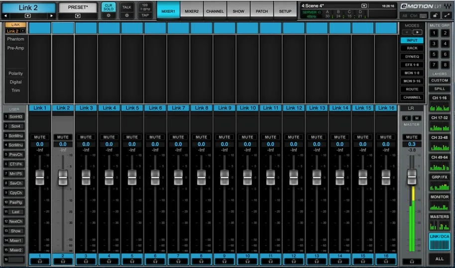Click the ScnHt3 user key 1

click(14, 117)
